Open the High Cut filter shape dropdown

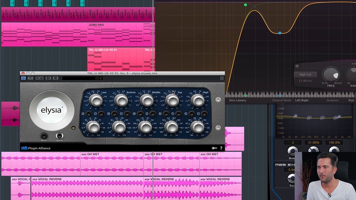305,74
